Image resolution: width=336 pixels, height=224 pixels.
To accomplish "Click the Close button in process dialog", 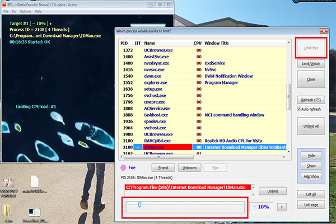I will [x=311, y=80].
